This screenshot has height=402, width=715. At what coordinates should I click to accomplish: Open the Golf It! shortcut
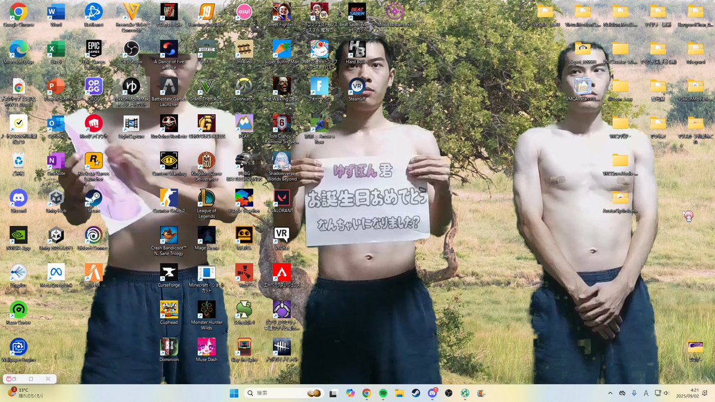tap(206, 52)
